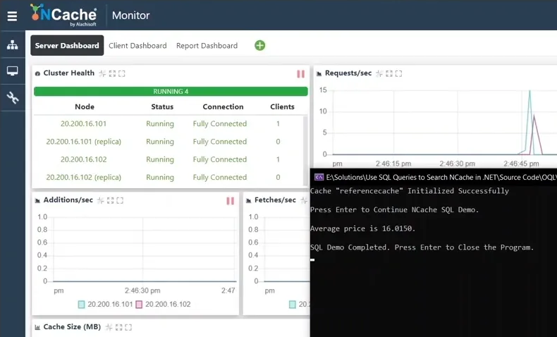Click the Node column header
Image resolution: width=557 pixels, height=337 pixels.
pos(85,106)
